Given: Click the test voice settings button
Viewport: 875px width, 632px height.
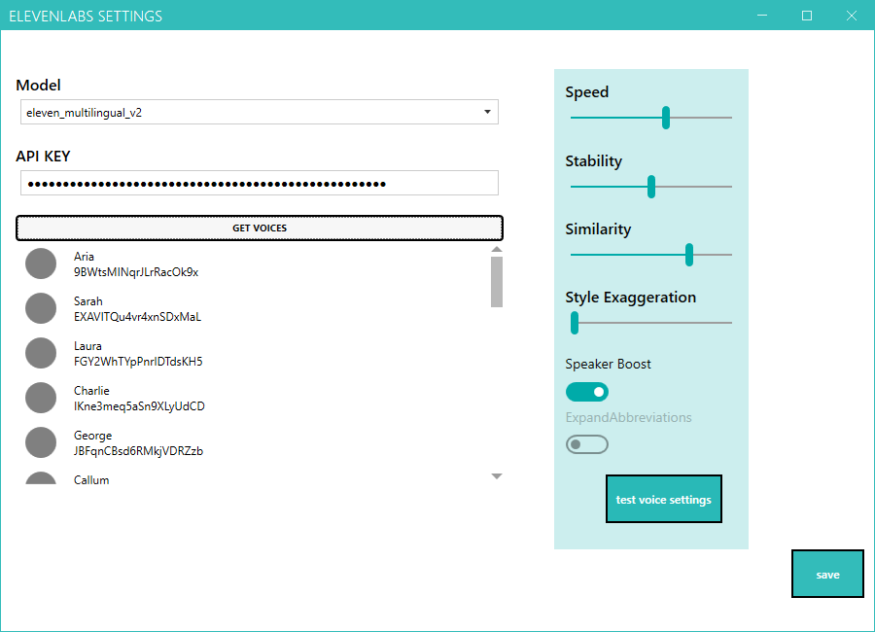Looking at the screenshot, I should click(x=664, y=499).
